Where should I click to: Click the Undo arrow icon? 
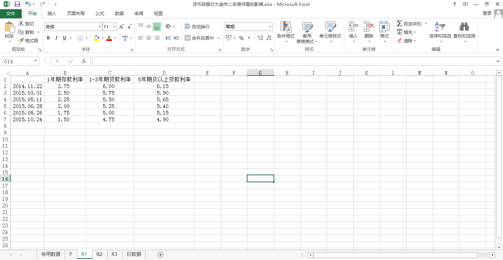[x=28, y=4]
